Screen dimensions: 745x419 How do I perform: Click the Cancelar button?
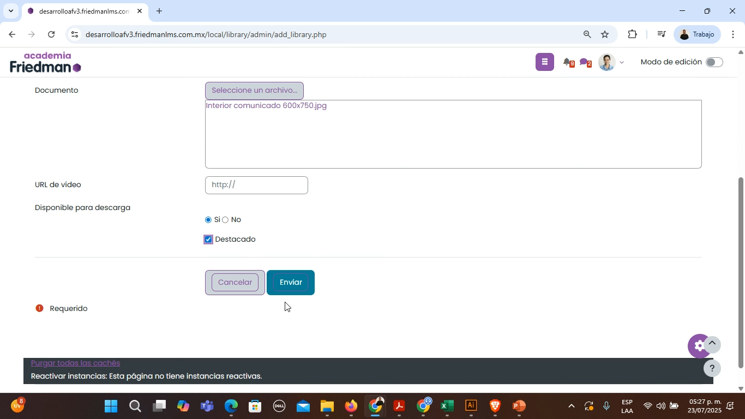pos(235,283)
